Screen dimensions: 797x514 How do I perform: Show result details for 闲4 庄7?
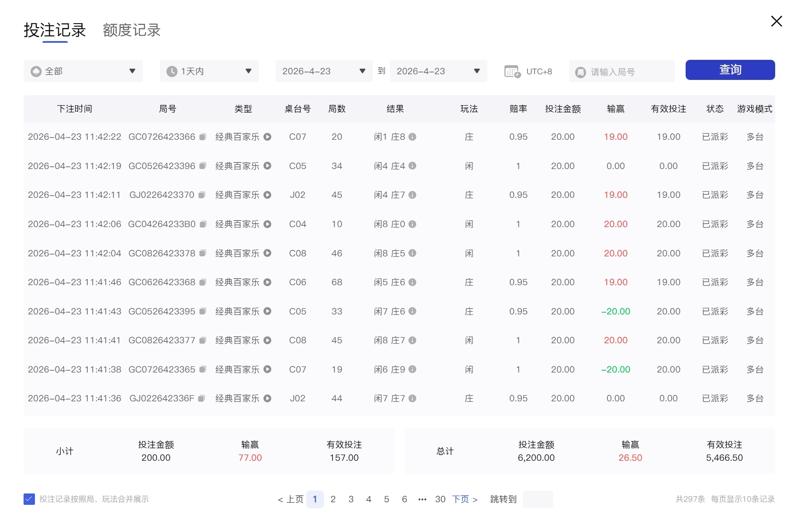tap(412, 195)
